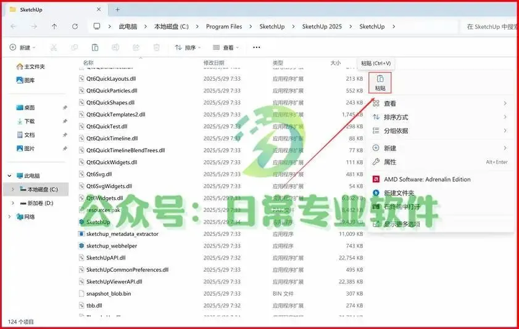The height and width of the screenshot is (329, 519).
Task: Open the 排序方式 submenu in the context menu
Action: (x=440, y=117)
